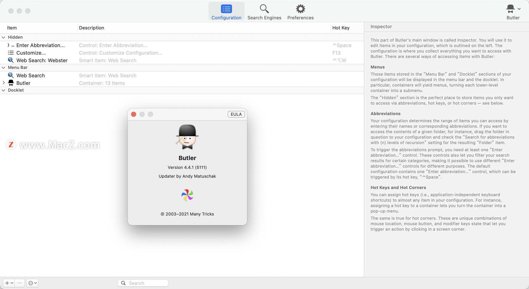The height and width of the screenshot is (289, 529).
Task: Click the search magnifier icon in bottom field
Action: [x=123, y=283]
